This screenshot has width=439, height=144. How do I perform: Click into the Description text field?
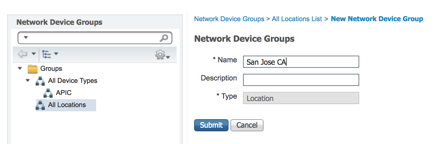pos(301,80)
